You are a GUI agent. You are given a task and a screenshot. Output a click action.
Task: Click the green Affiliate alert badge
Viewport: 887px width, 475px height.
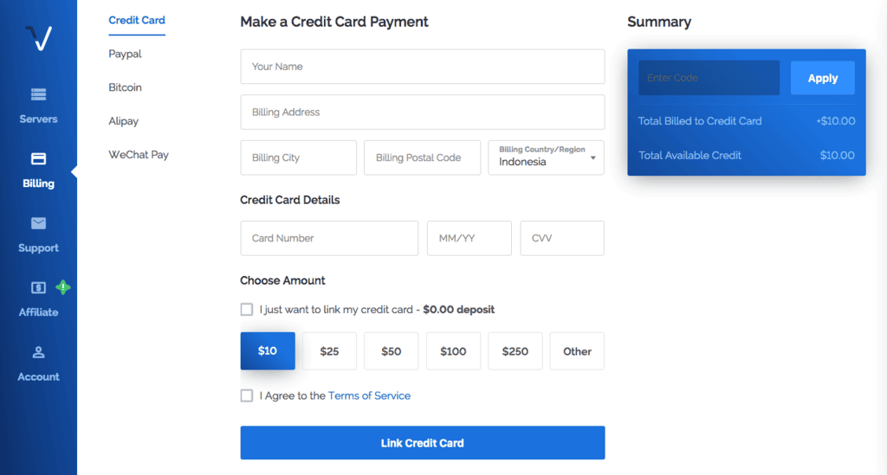(62, 287)
